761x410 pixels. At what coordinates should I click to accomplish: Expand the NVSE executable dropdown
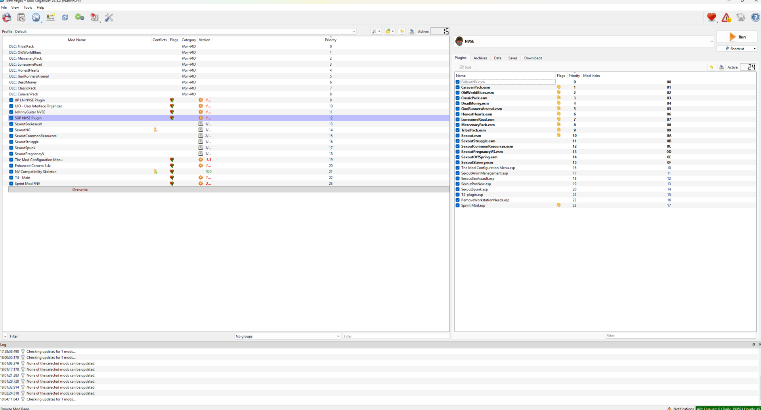584,41
